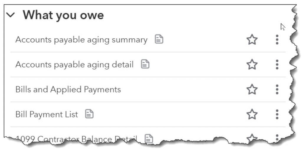The width and height of the screenshot is (302, 152).
Task: Open more options for Accounts payable aging summary
Action: point(277,40)
